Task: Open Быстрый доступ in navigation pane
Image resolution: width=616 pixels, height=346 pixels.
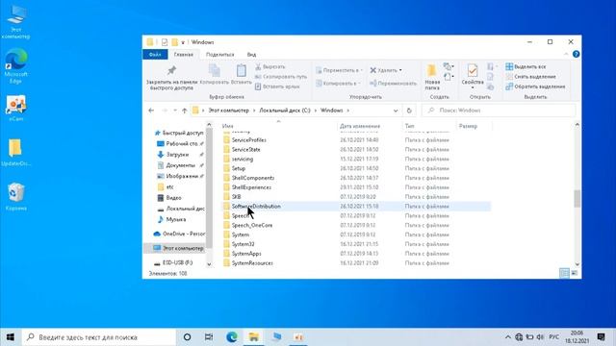Action: click(x=179, y=133)
